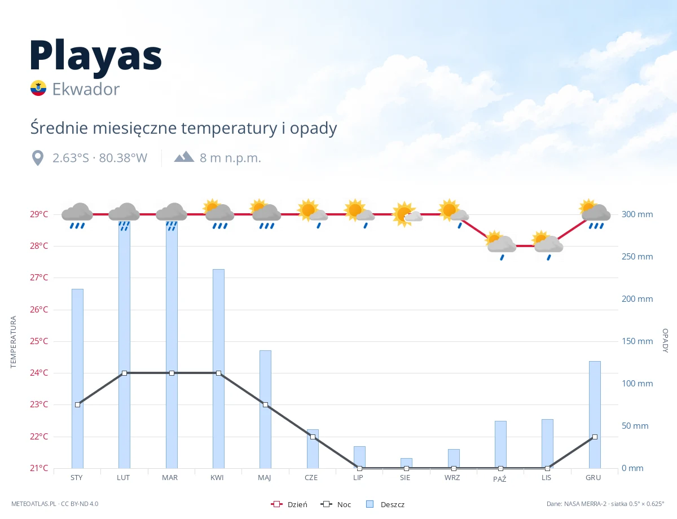Click the July sunny light rain icon
Image resolution: width=677 pixels, height=519 pixels.
click(x=359, y=213)
